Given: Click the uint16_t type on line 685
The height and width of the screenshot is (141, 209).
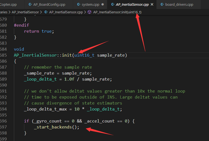Looking at the screenshot, I should pyautogui.click(x=84, y=55).
